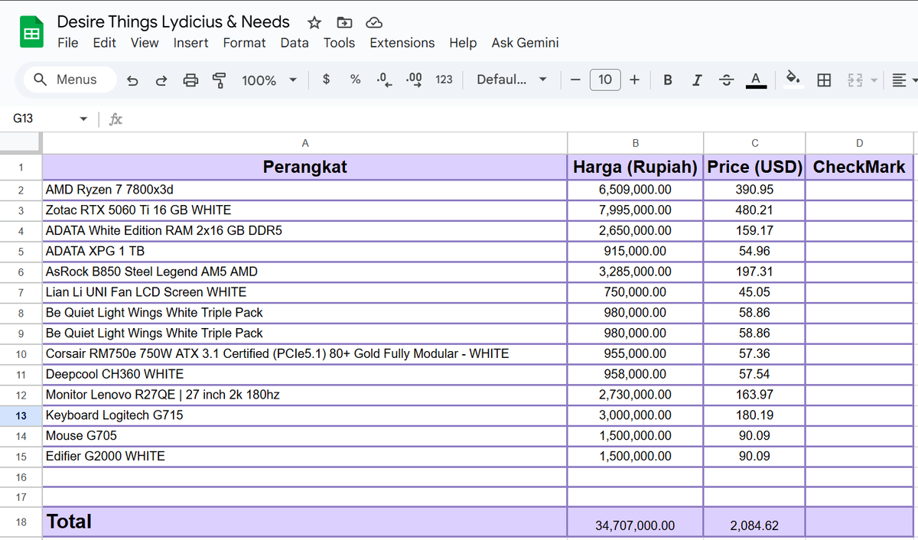This screenshot has height=540, width=918.
Task: Click the redo arrow
Action: tap(161, 80)
